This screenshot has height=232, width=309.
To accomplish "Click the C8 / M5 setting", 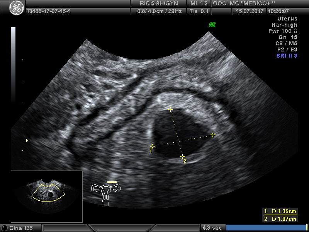I will click(286, 43).
